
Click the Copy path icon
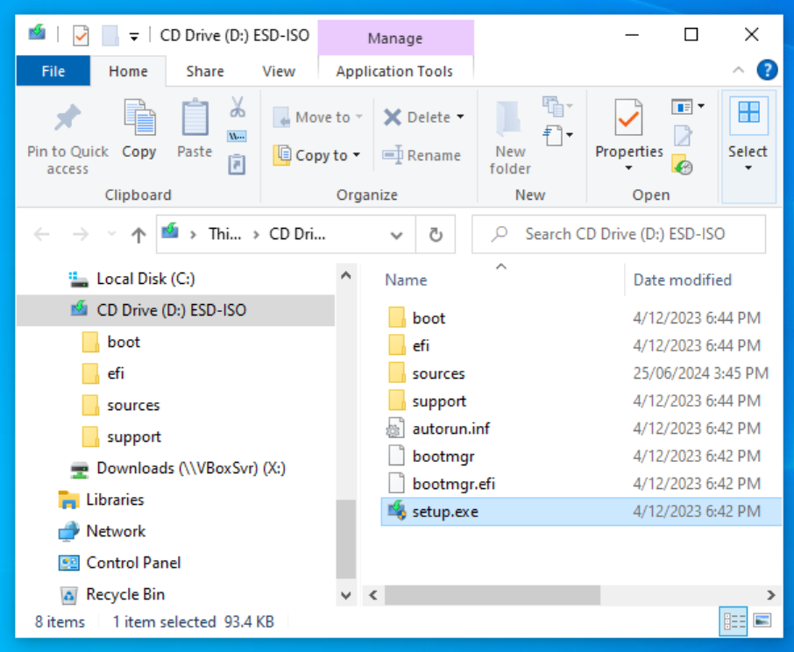click(237, 136)
